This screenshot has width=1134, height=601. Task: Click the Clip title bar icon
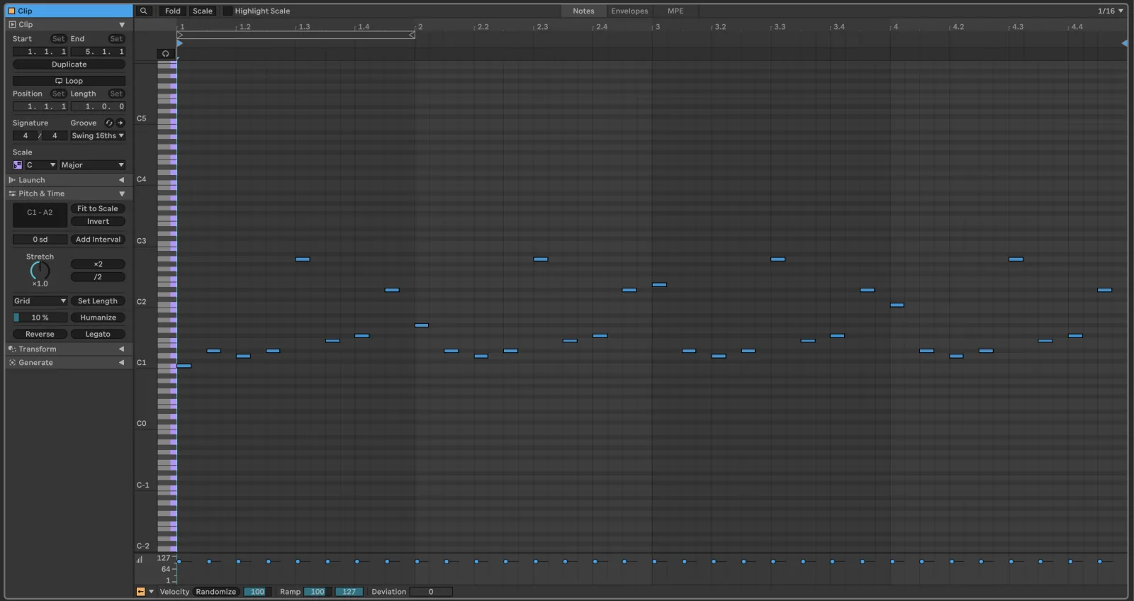(11, 11)
